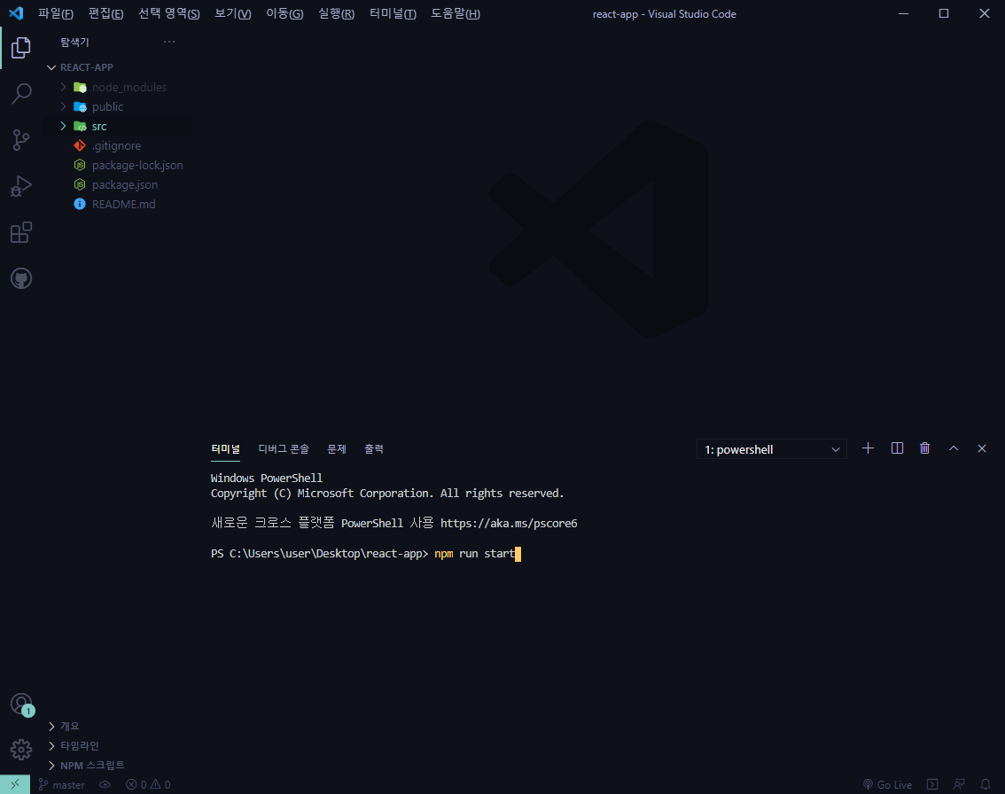Image resolution: width=1005 pixels, height=794 pixels.
Task: Open the notifications bell
Action: point(986,784)
